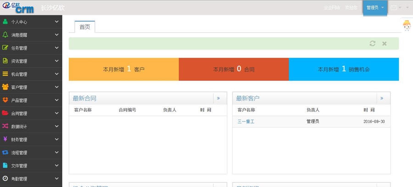Click the window icon in the top bar
Screen dimensions: 413x187
coord(394,8)
